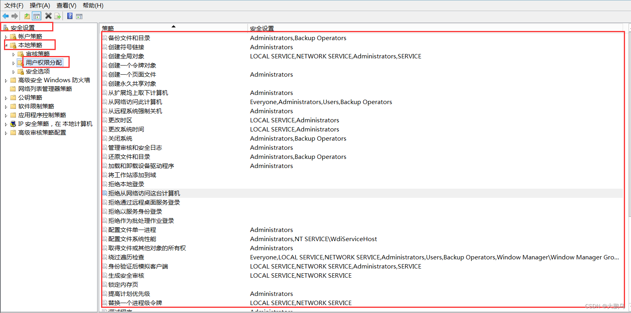Collapse the 本地策略 tree node

6,45
